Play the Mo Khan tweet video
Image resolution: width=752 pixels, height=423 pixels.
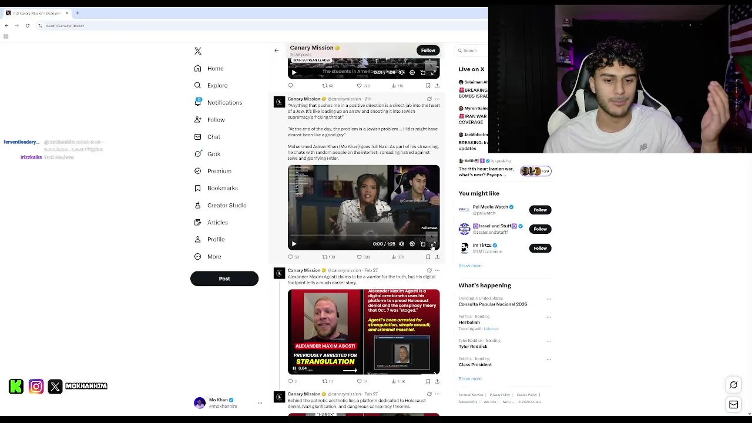pyautogui.click(x=294, y=244)
